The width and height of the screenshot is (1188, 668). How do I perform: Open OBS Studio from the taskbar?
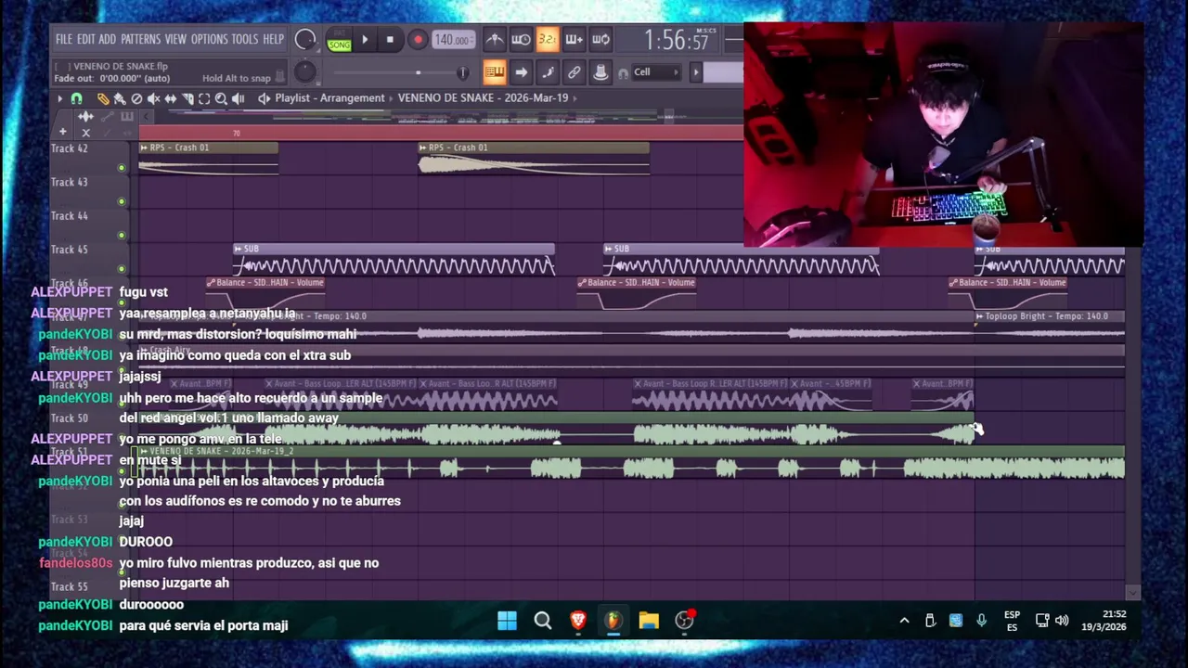pyautogui.click(x=684, y=621)
